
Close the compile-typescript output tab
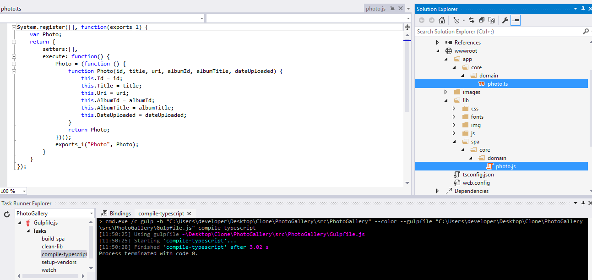click(189, 214)
